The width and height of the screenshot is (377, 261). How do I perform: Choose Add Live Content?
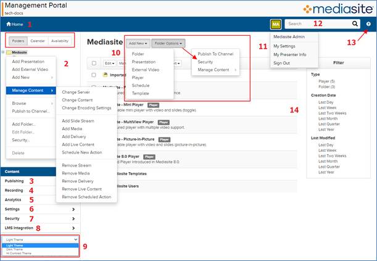[78, 144]
